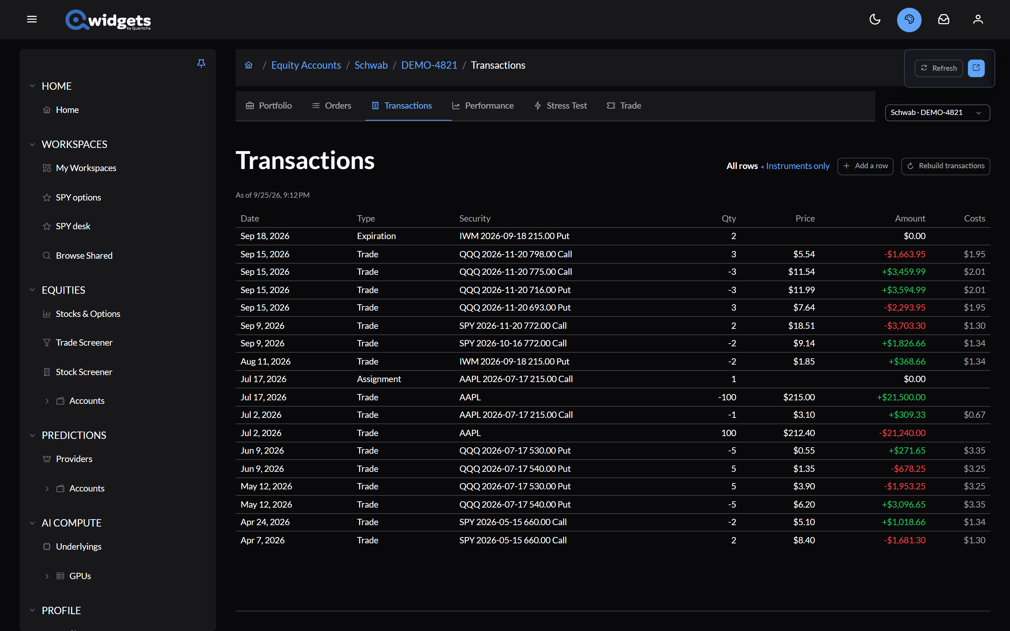This screenshot has width=1010, height=631.
Task: Collapse the WORKSPACES sidebar section
Action: (33, 144)
